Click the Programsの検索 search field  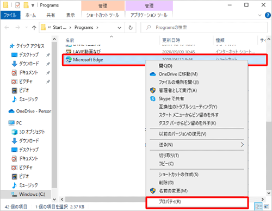click(x=204, y=28)
